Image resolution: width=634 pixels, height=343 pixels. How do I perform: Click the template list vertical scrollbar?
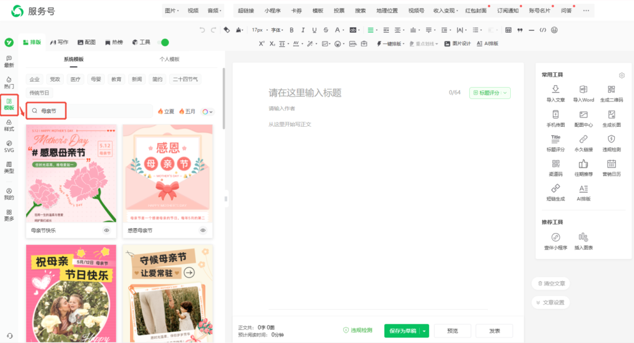coord(224,98)
